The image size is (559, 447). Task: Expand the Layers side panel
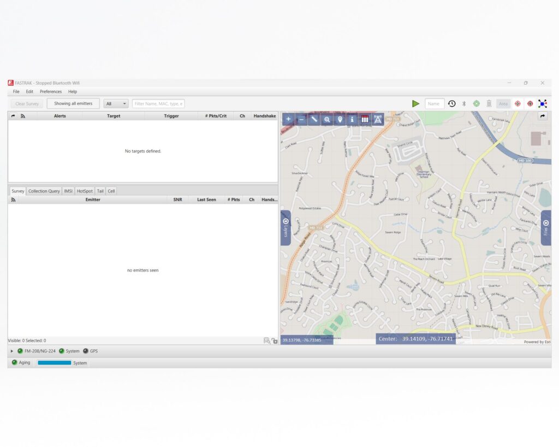coord(286,227)
